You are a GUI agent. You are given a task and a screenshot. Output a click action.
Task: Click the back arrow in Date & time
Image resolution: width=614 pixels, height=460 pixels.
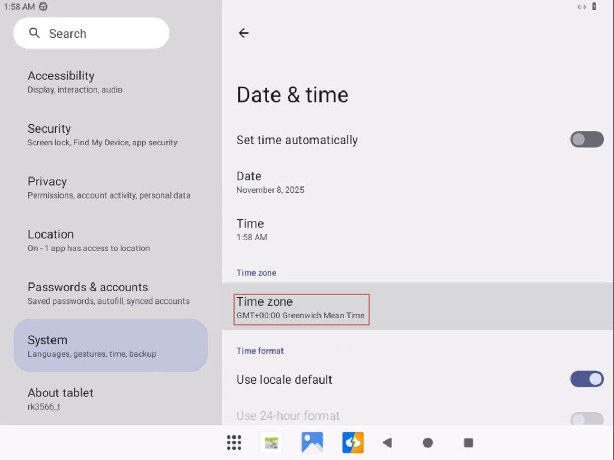(244, 33)
